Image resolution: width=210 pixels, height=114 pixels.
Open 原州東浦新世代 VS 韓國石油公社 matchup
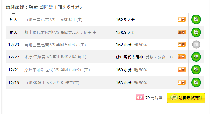point(57,70)
